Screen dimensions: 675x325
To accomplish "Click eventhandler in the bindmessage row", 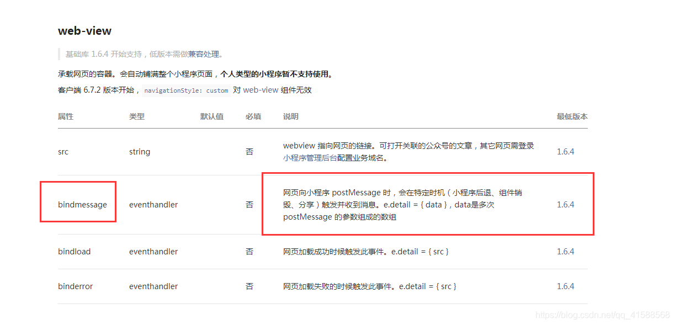I will 153,205.
